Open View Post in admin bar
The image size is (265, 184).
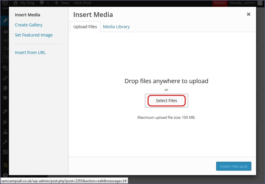pyautogui.click(x=82, y=3)
